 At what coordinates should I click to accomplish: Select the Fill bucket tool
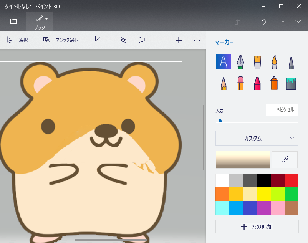pos(291,83)
